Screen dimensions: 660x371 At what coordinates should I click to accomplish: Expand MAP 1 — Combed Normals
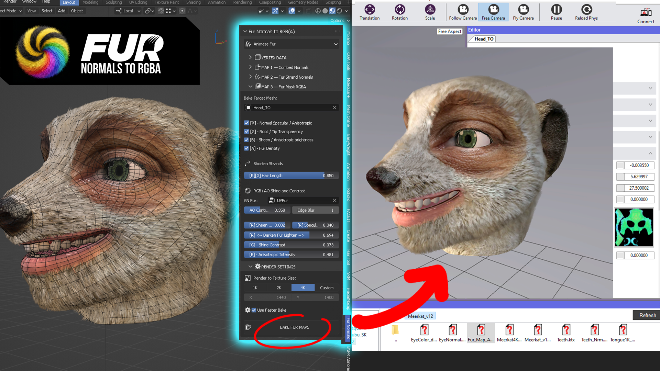[x=250, y=67]
